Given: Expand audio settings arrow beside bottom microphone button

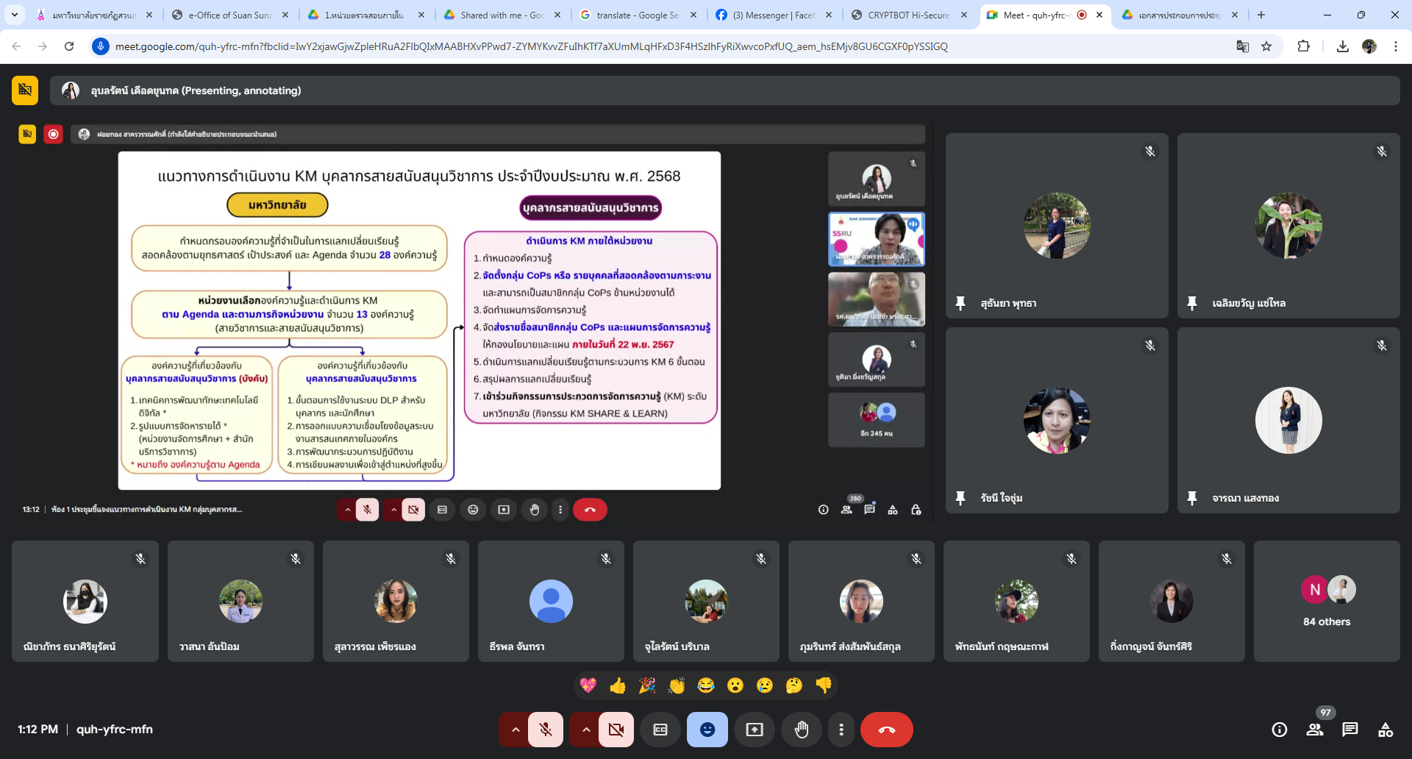Looking at the screenshot, I should point(516,730).
